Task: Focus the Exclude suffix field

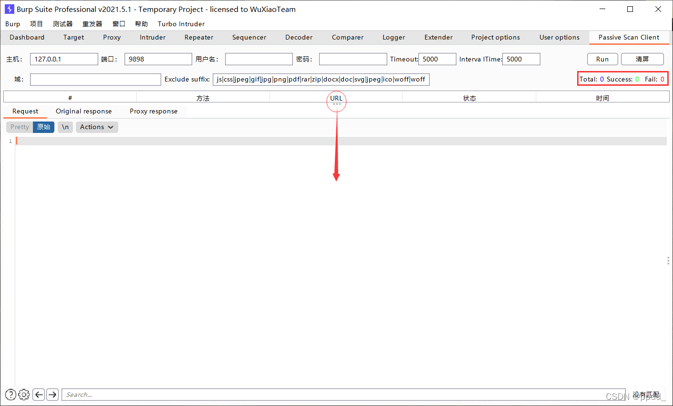Action: [x=321, y=79]
